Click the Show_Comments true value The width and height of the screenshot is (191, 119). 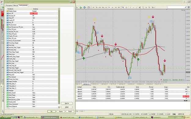[x=34, y=104]
